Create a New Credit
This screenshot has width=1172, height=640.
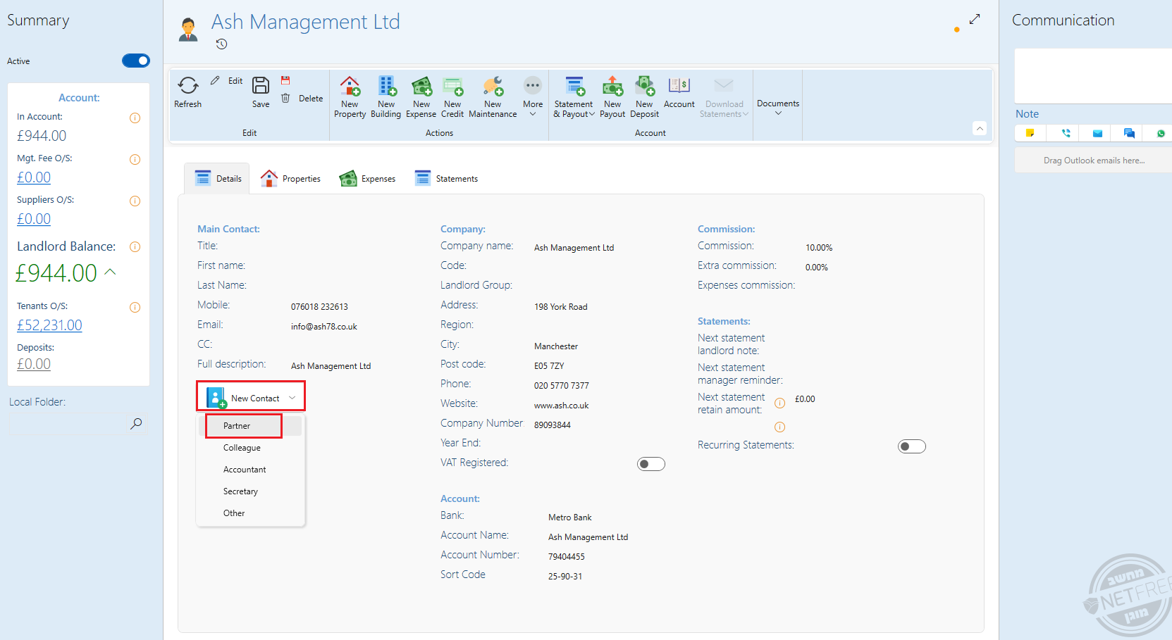click(452, 96)
